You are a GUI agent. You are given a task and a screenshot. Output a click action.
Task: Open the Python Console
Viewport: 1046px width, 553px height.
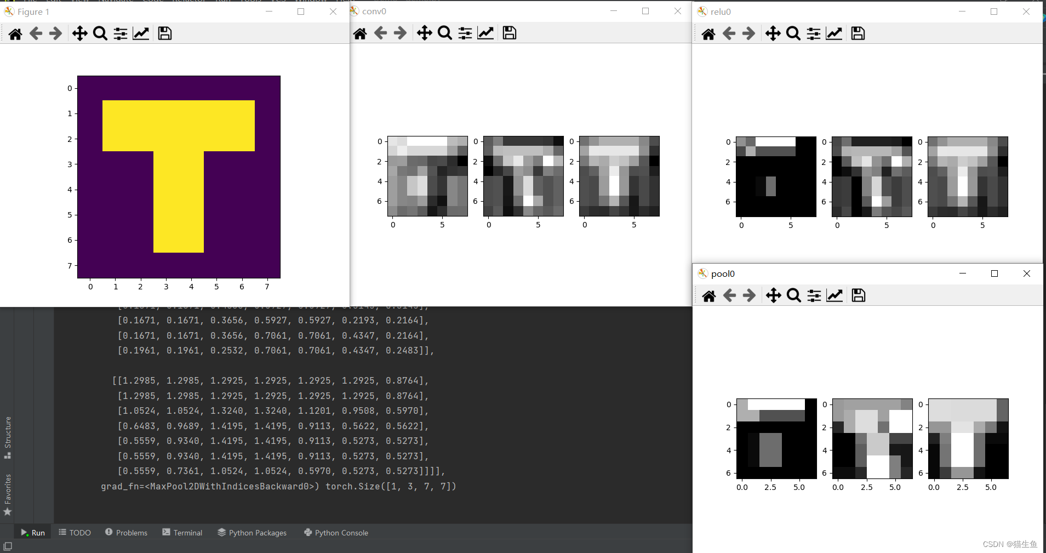tap(335, 532)
